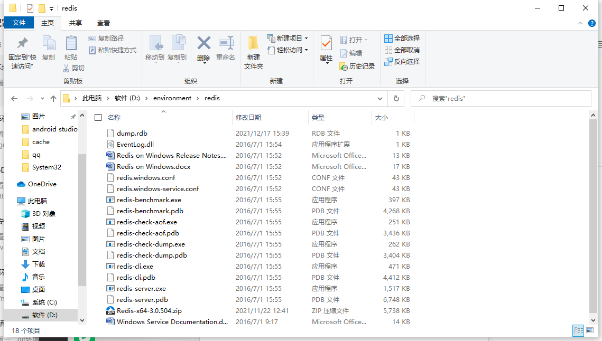Tick the select-all checkbox beside 名称
The width and height of the screenshot is (602, 341).
(x=98, y=117)
